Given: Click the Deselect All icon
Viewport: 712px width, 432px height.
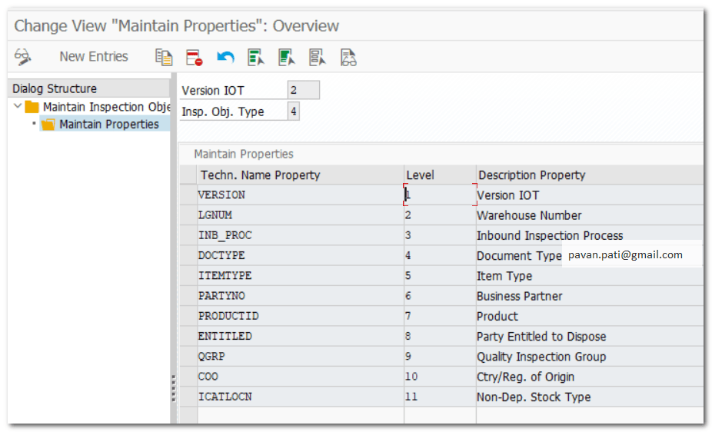Looking at the screenshot, I should click(x=318, y=57).
